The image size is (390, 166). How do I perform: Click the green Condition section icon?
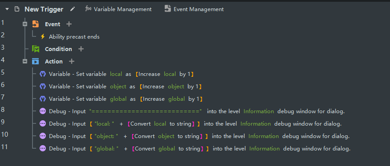coord(36,49)
